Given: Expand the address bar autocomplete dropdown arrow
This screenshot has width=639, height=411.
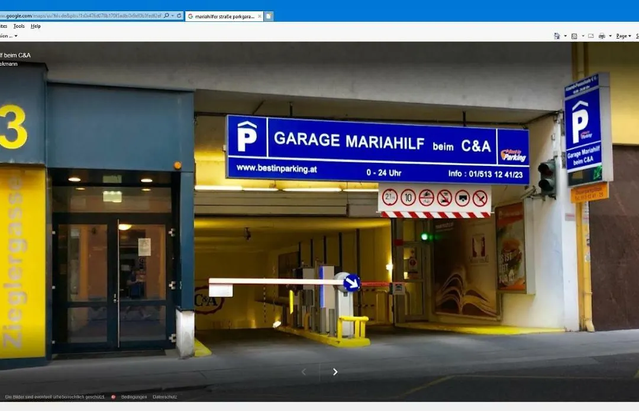Looking at the screenshot, I should click(x=172, y=16).
